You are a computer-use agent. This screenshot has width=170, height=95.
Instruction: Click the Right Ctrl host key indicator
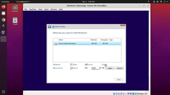pos(143,94)
